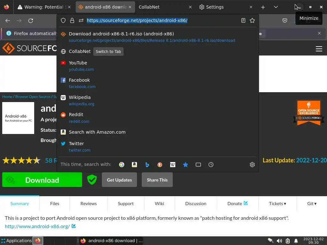Click the green security checkmark shield

coord(92,180)
